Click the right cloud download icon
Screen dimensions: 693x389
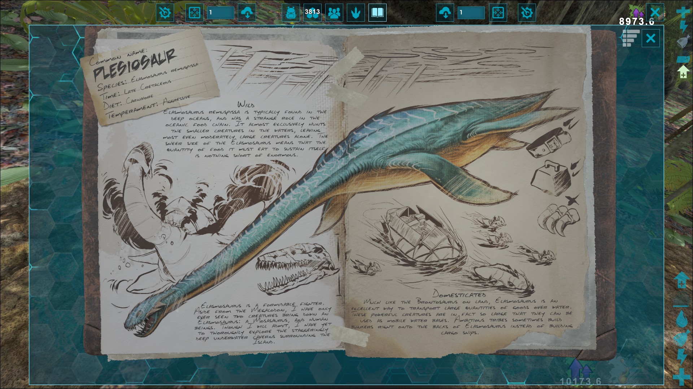point(445,13)
